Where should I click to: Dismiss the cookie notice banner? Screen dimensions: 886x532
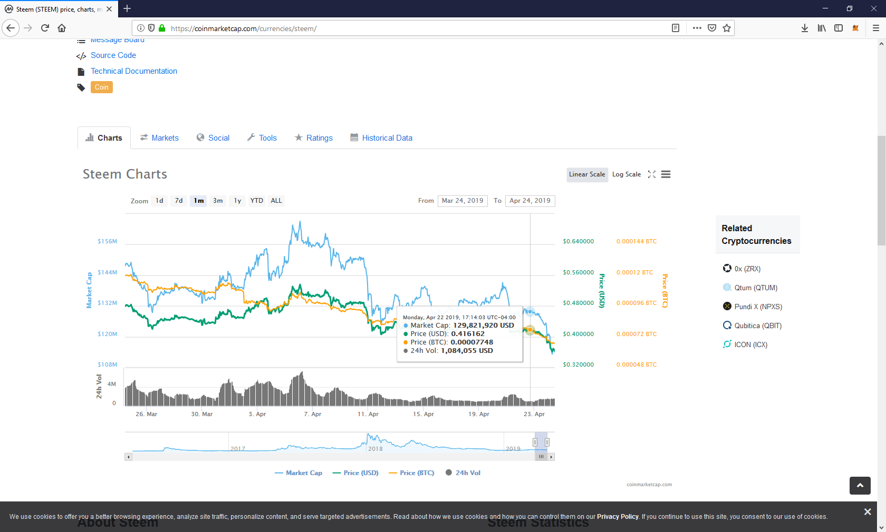click(x=868, y=512)
